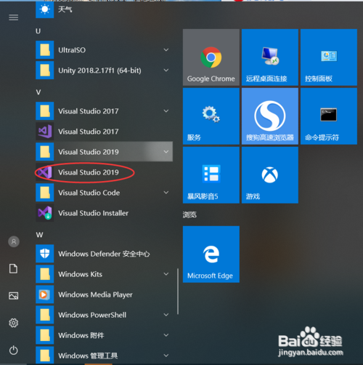
Task: Open Settings gear in the sidebar
Action: pos(14,323)
